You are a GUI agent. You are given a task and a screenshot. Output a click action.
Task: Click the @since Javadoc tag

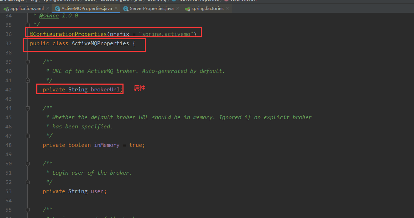(x=49, y=16)
